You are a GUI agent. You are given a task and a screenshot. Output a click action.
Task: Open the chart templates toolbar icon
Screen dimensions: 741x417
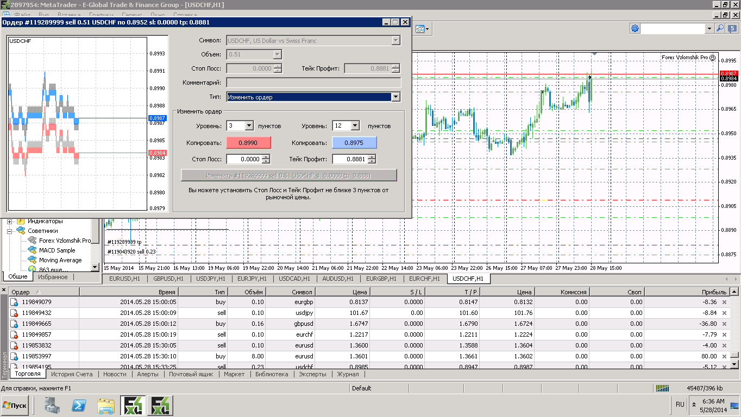[420, 28]
